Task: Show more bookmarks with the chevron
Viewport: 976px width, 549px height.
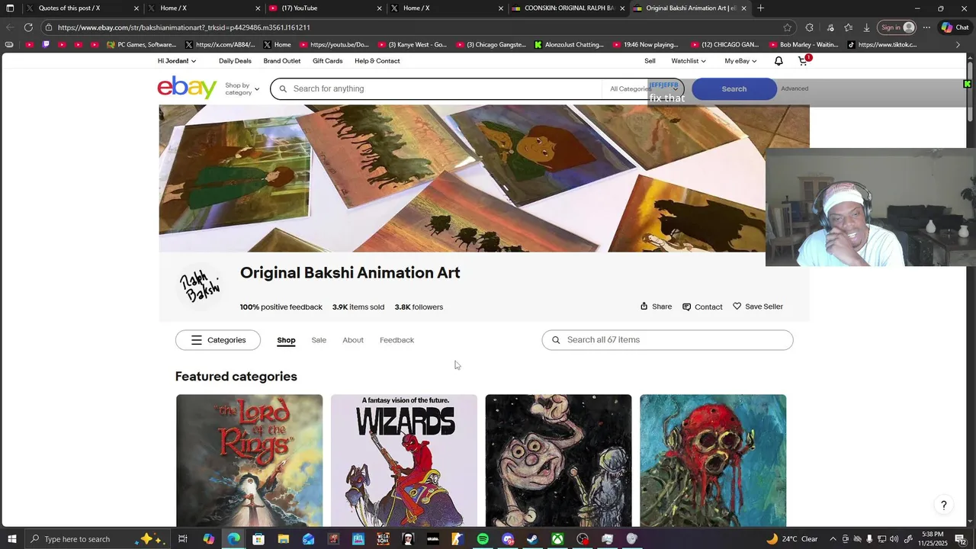Action: click(x=958, y=44)
